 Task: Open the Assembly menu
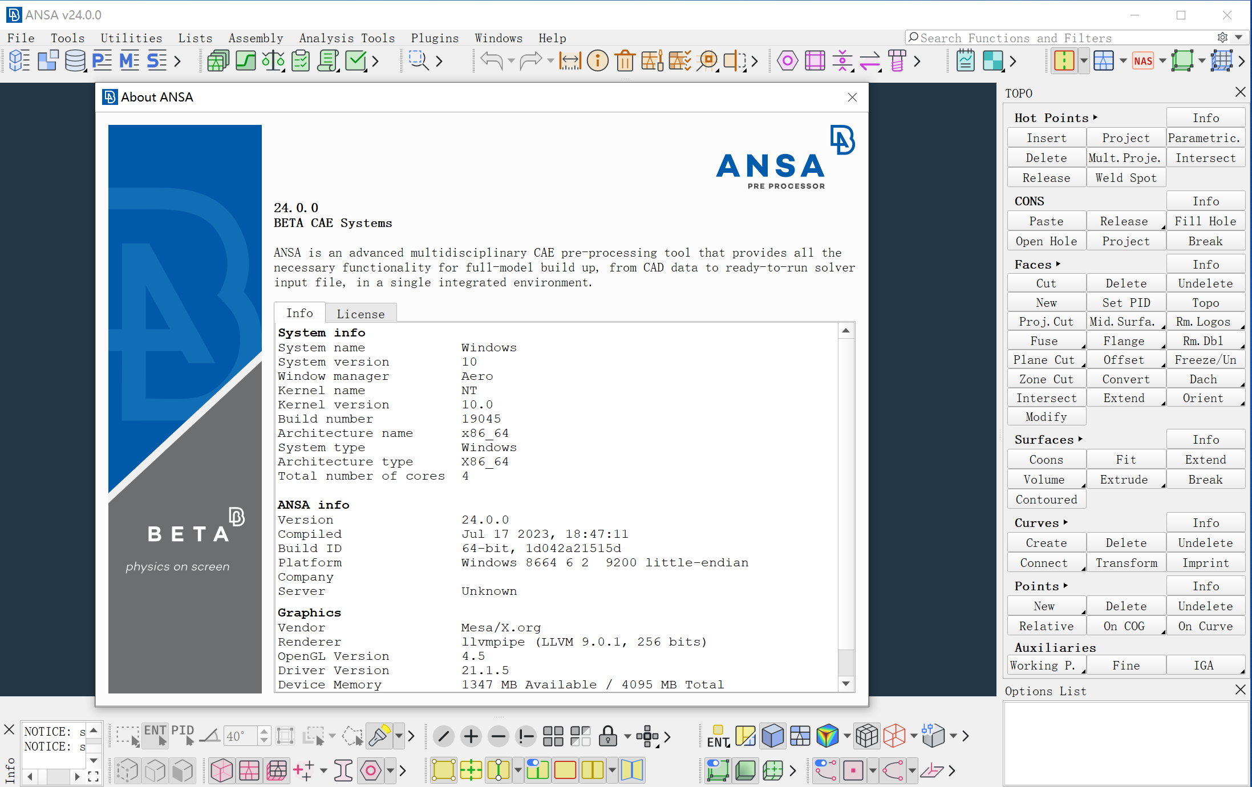click(x=256, y=38)
